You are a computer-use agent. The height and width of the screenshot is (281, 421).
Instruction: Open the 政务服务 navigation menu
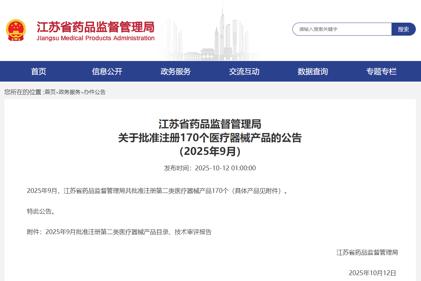(x=175, y=71)
